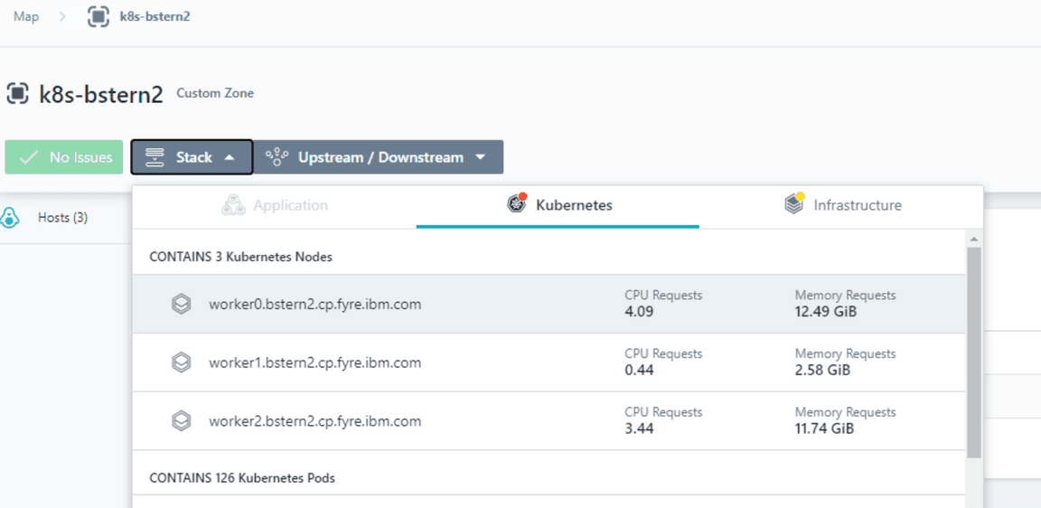
Task: Switch to the Infrastructure tab
Action: [x=856, y=205]
